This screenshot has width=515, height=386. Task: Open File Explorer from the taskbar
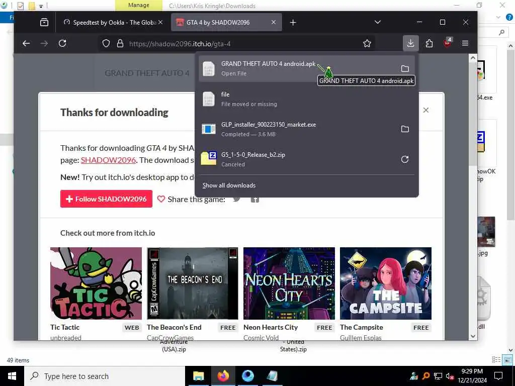(x=198, y=376)
